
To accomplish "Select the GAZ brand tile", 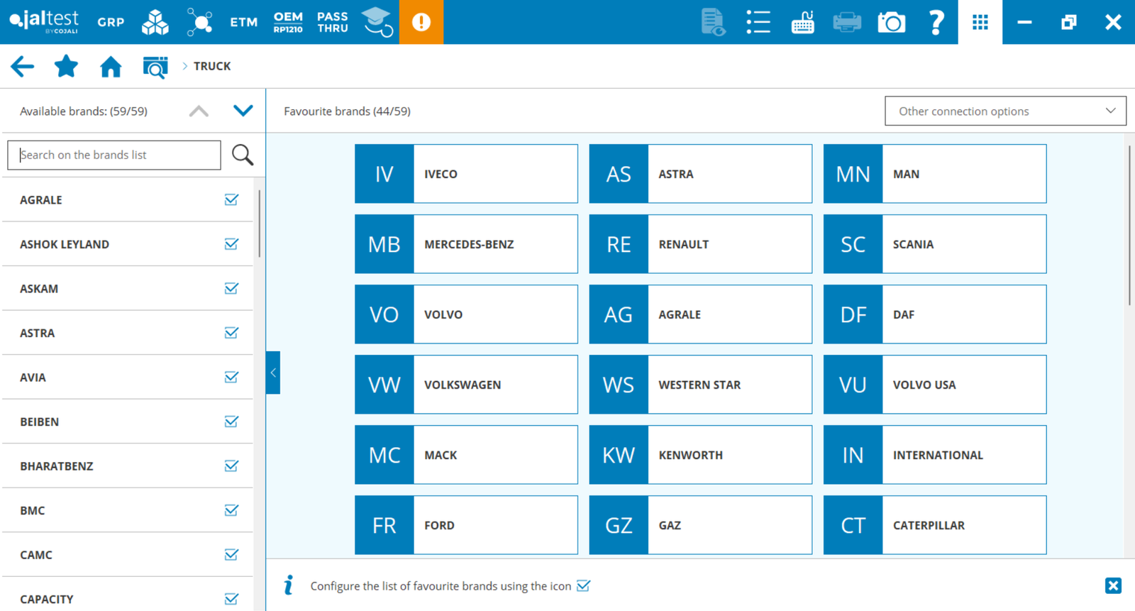I will (x=701, y=525).
